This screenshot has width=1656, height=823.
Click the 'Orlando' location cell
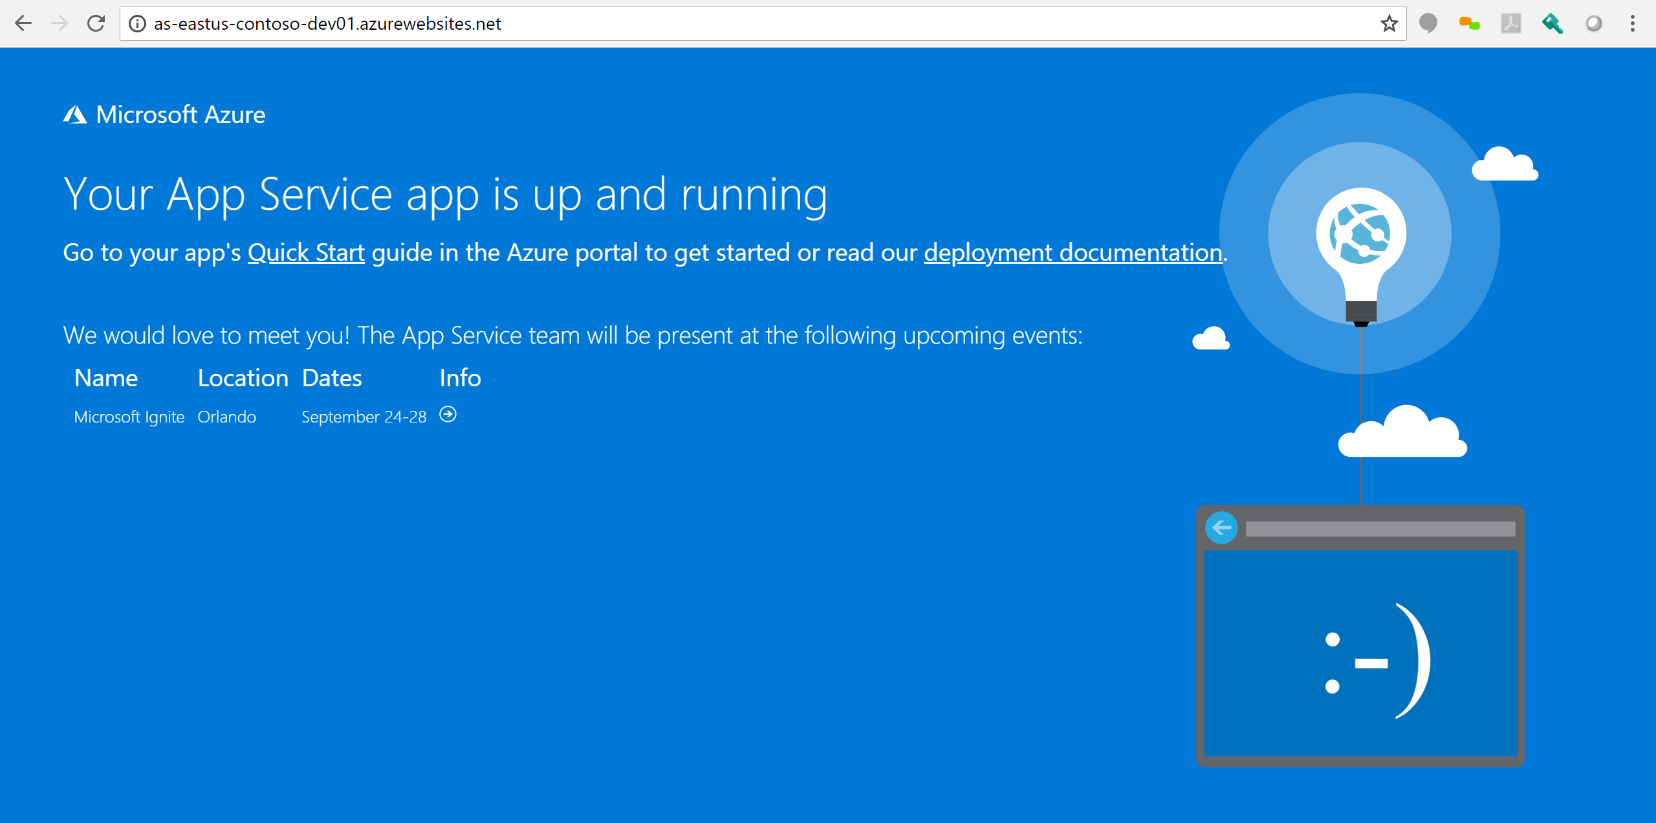(x=227, y=417)
